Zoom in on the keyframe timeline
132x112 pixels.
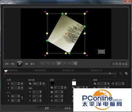(126, 73)
